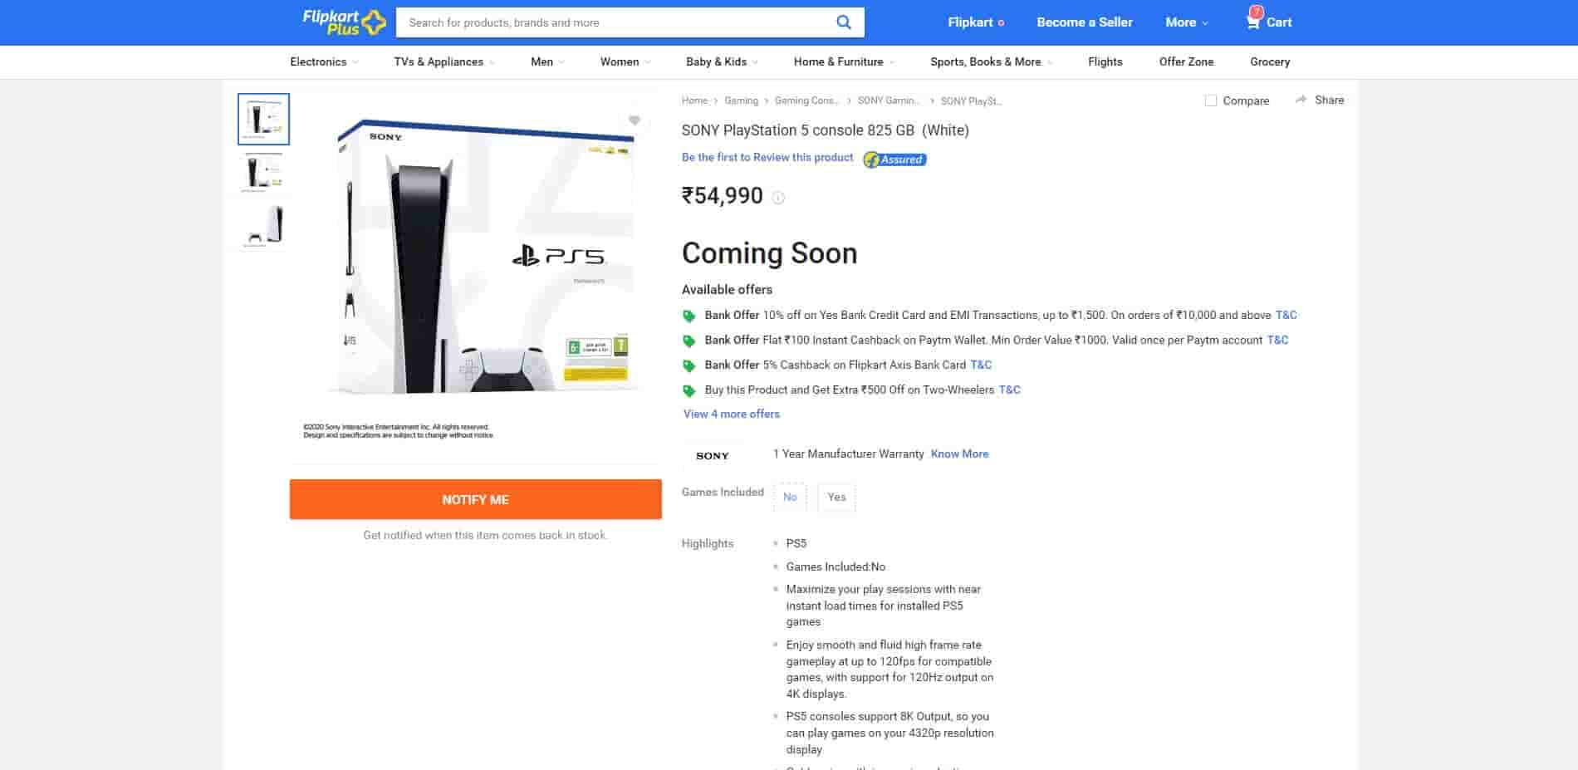
Task: Open the Offer Zone menu item
Action: [1186, 61]
